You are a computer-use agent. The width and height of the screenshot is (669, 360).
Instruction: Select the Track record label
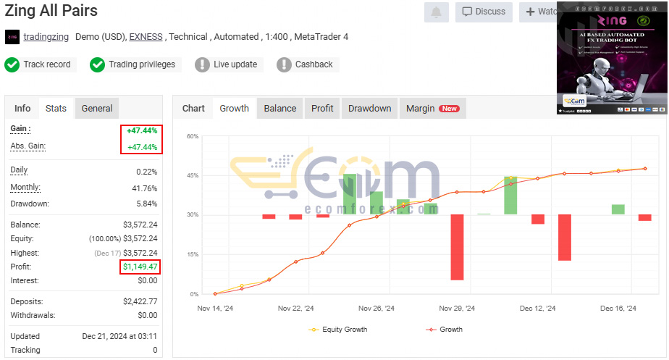(x=47, y=64)
